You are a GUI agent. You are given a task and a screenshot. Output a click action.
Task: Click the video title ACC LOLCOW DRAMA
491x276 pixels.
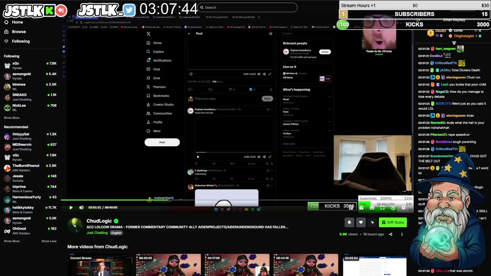point(187,227)
